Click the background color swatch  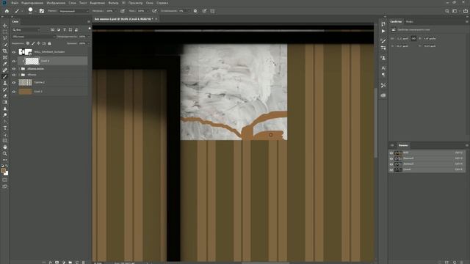7,174
